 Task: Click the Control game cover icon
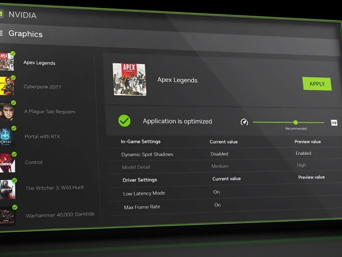point(7,163)
